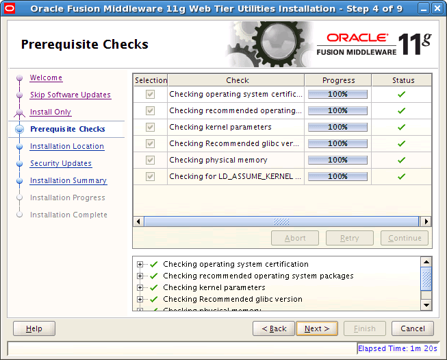Viewport: 447px width, 360px height.
Task: Click the Selection column header
Action: coord(151,80)
